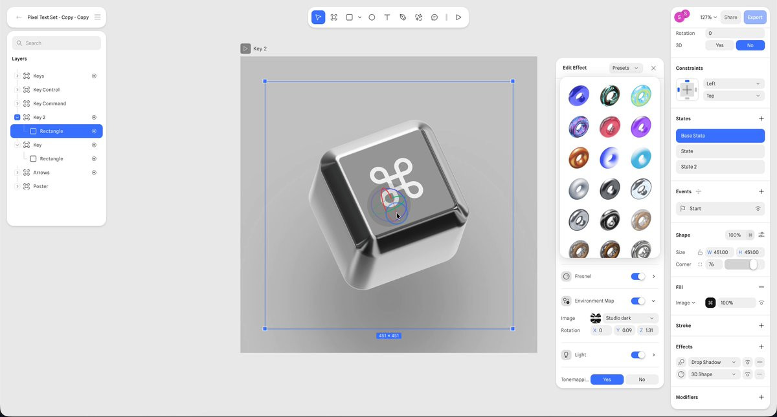Select the pen tool
This screenshot has height=417, width=777.
[x=403, y=17]
